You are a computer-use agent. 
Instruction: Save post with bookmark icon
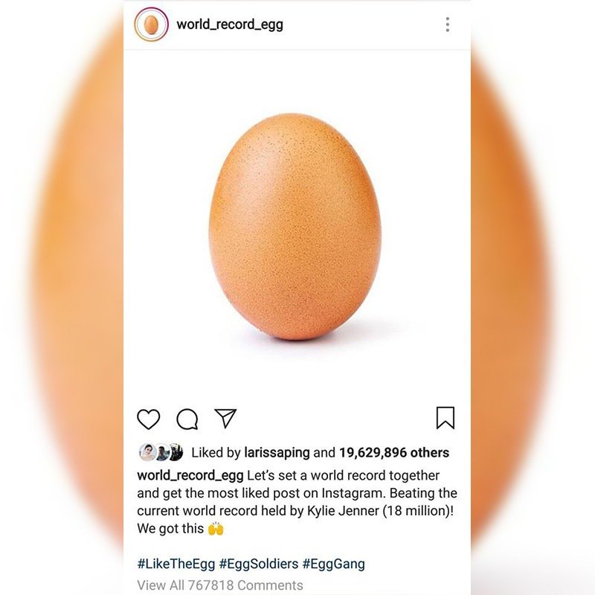pyautogui.click(x=446, y=418)
